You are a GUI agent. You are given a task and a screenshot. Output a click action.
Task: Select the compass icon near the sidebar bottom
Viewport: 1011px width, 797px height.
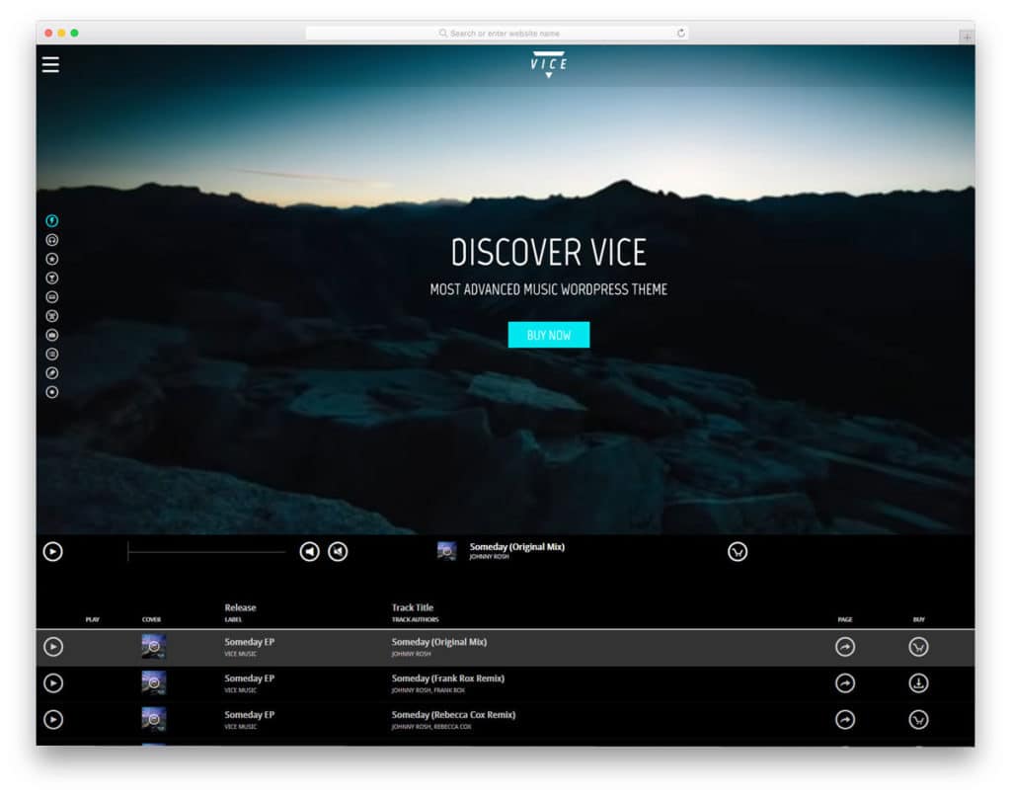point(51,373)
